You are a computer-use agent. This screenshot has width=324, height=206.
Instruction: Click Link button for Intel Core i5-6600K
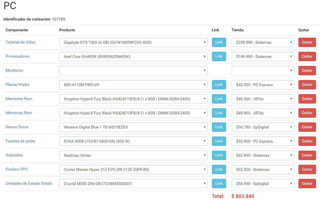tap(219, 56)
